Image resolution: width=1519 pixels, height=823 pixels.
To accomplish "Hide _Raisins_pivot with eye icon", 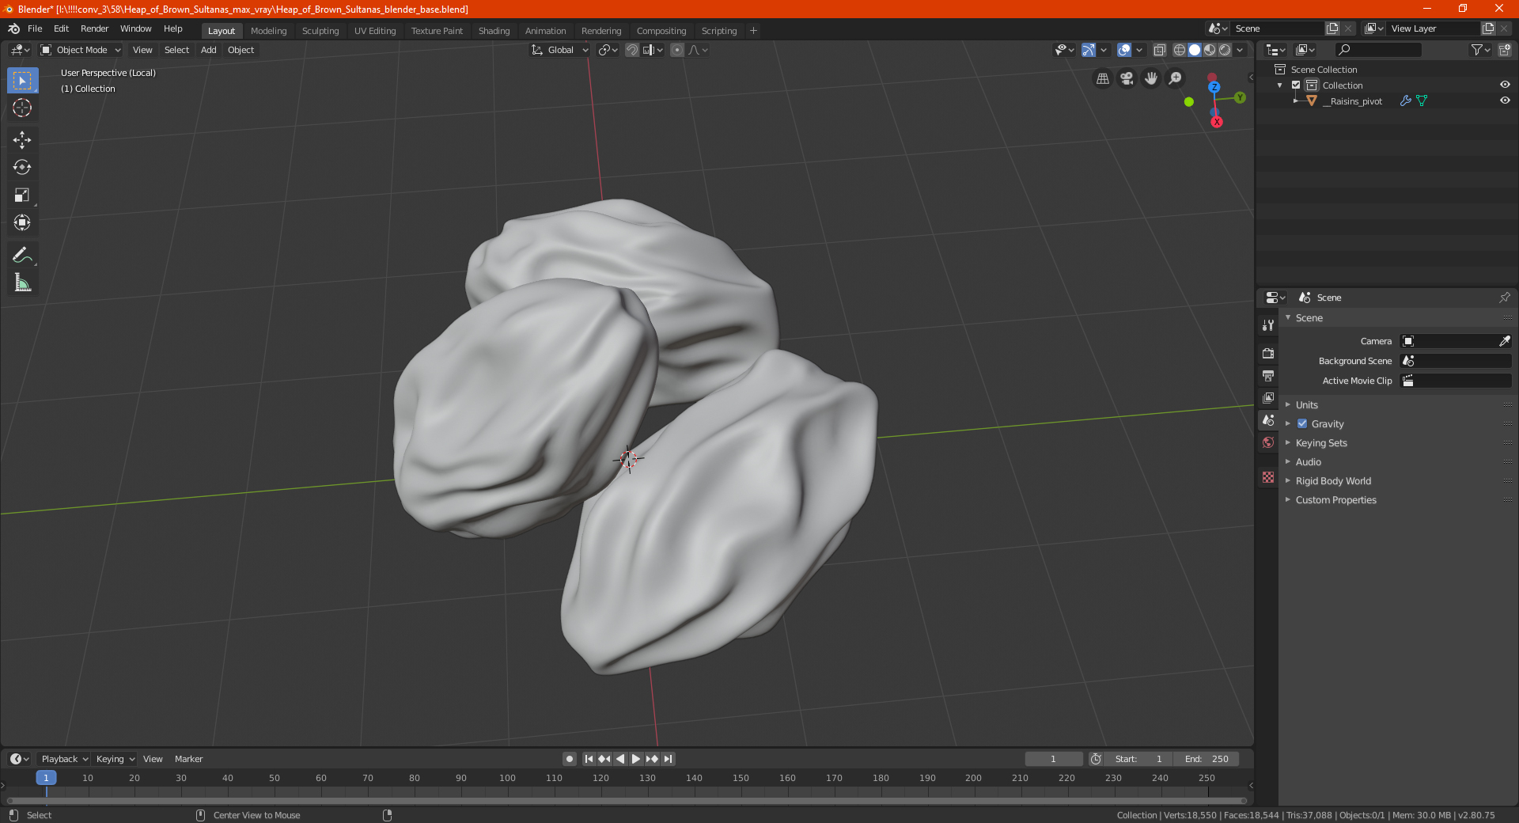I will tap(1505, 101).
